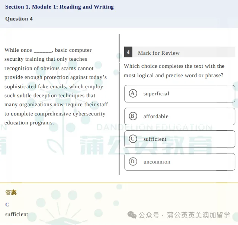Click the circled letter D icon
Viewport: 238px width, 225px height.
tap(133, 161)
